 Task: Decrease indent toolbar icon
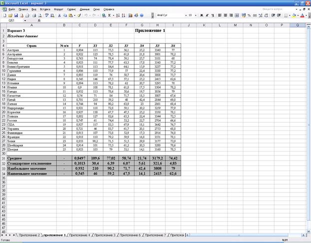273,15
